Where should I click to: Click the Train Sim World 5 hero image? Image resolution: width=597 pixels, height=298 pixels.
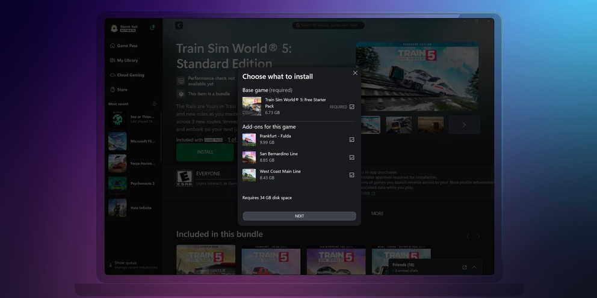tap(417, 76)
